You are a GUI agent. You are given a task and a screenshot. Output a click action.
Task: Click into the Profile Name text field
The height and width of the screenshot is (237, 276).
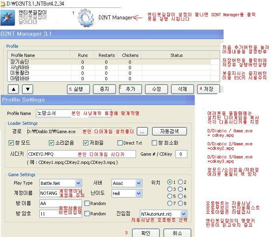(74, 113)
